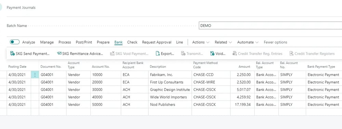
Task: Click the Void icon
Action: [x=212, y=53]
